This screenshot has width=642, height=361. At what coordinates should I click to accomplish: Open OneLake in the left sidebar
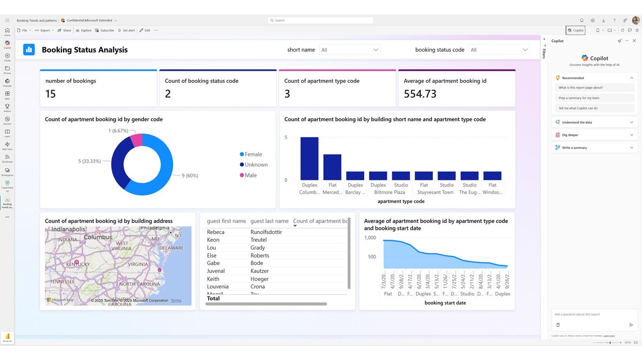(x=7, y=82)
